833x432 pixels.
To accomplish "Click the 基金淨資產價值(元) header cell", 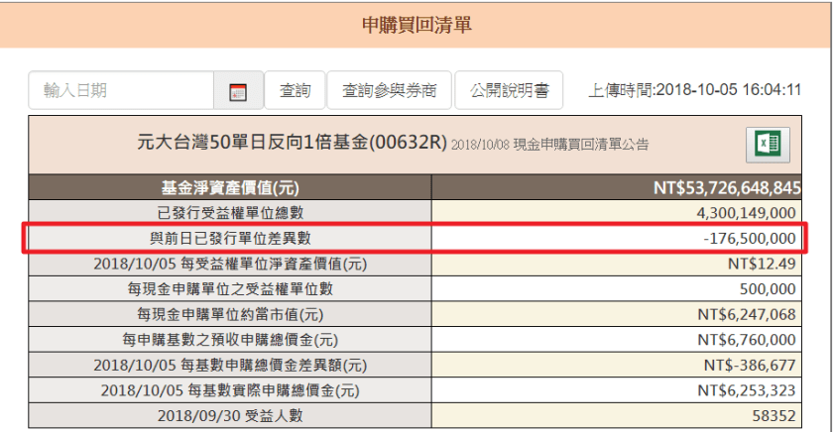I will [230, 187].
